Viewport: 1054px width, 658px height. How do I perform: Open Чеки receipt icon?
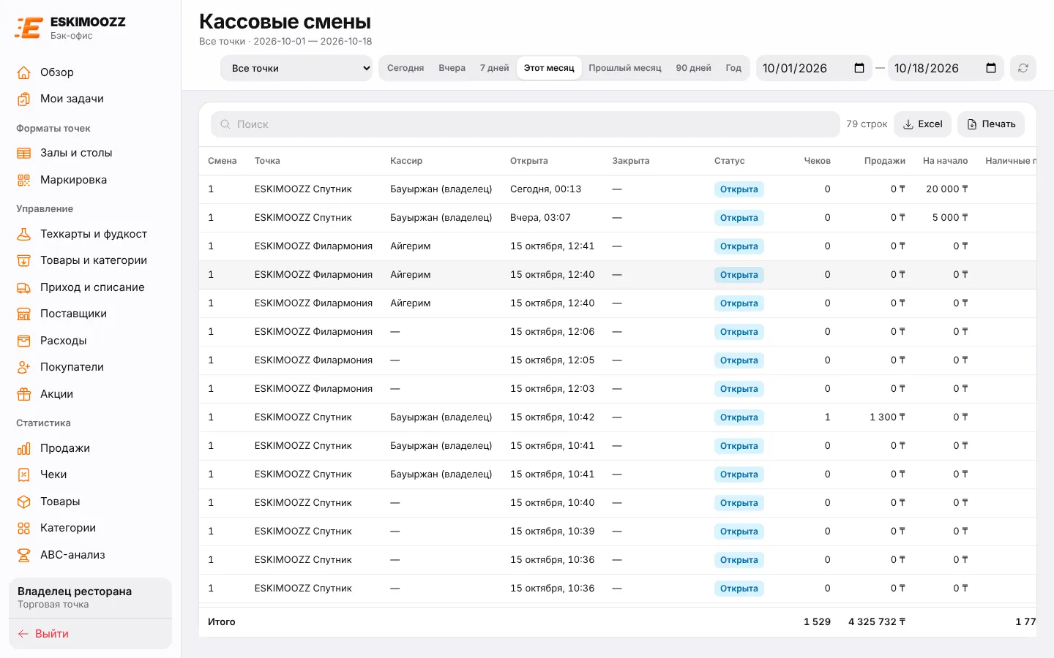click(24, 474)
